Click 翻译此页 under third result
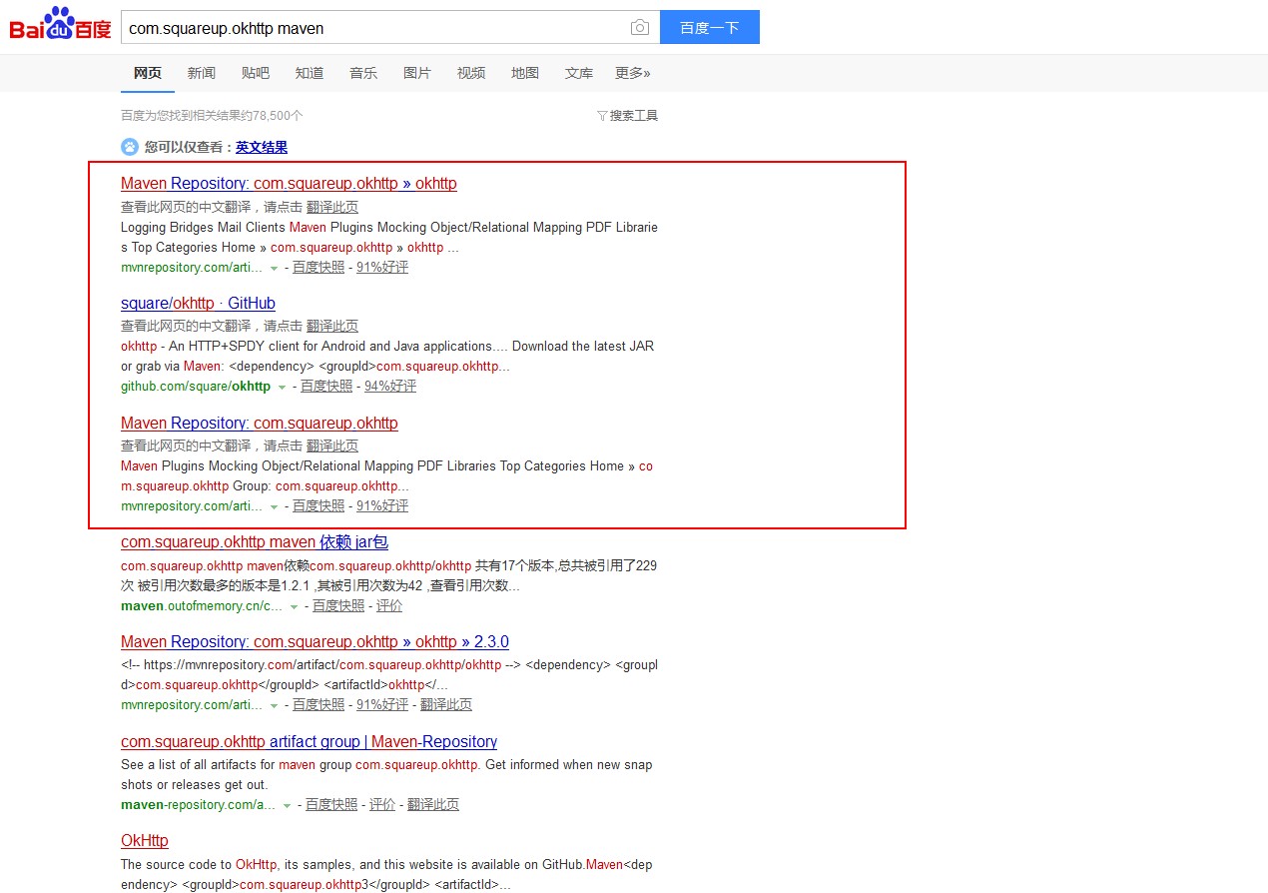The height and width of the screenshot is (893, 1268). (332, 446)
